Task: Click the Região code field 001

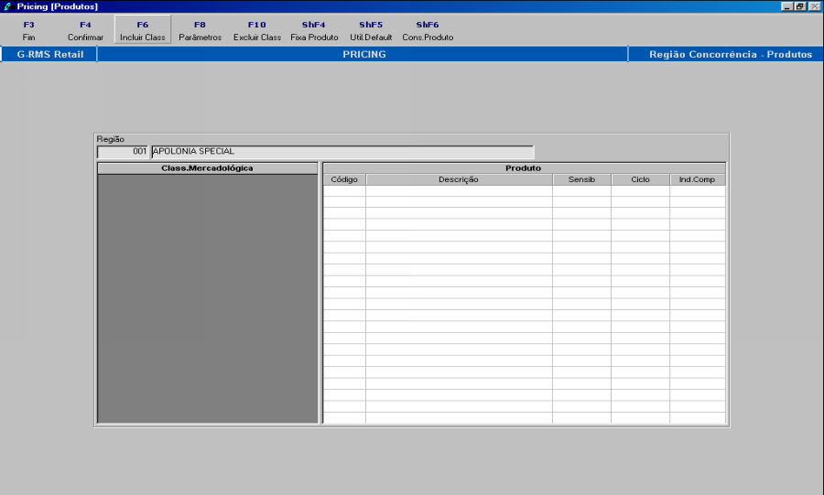Action: click(x=123, y=152)
